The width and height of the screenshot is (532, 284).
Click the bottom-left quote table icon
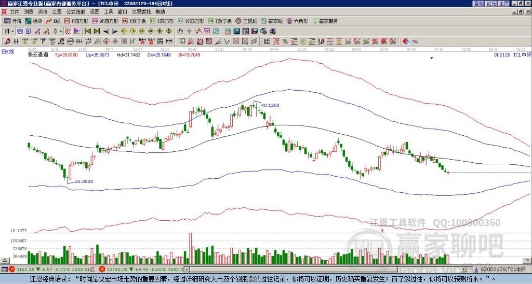(x=4, y=269)
